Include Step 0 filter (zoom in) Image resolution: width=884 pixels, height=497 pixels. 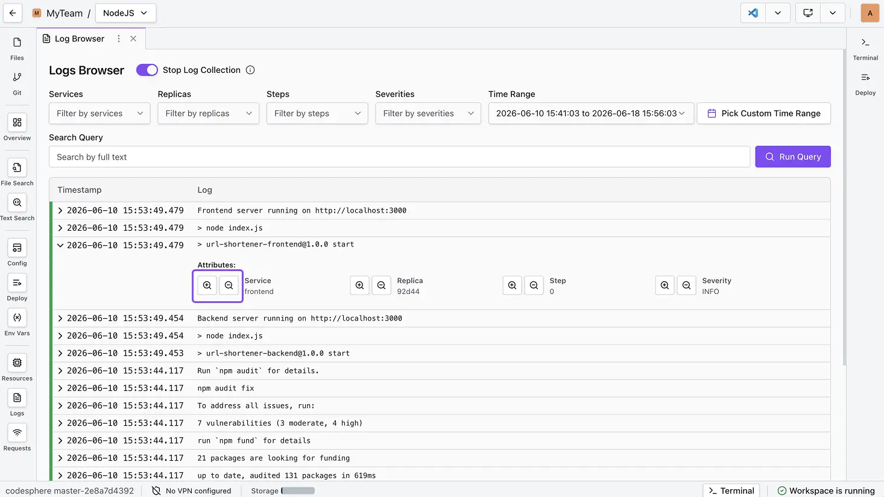pos(512,286)
